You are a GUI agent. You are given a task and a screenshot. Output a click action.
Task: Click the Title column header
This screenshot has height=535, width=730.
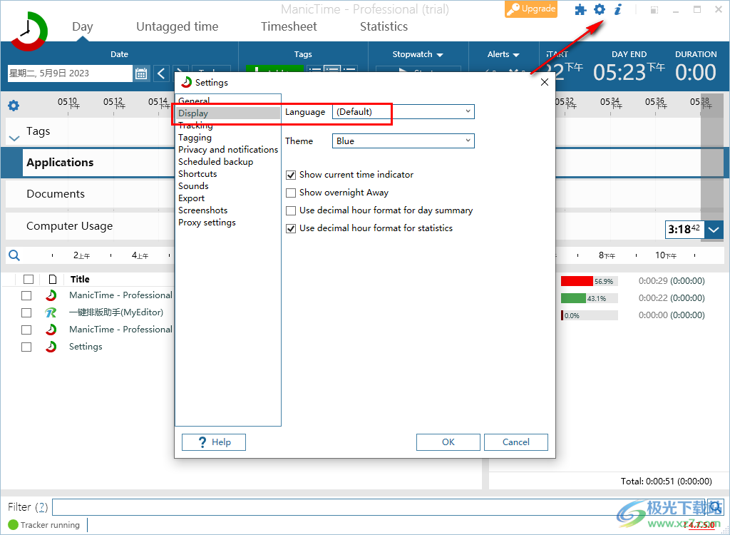coord(80,279)
